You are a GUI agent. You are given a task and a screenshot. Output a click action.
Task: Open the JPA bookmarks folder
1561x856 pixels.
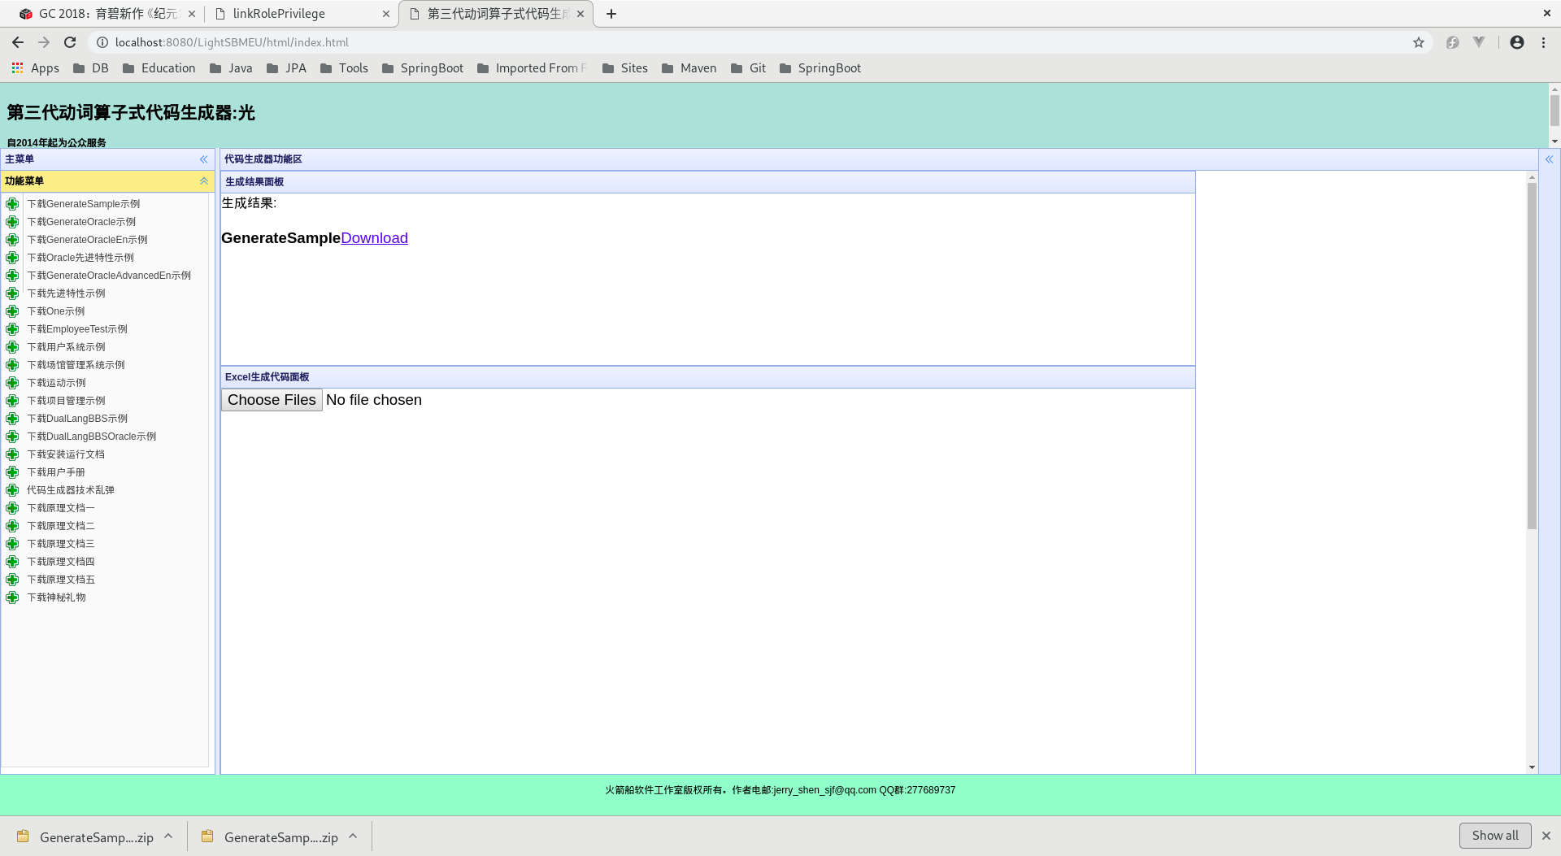(x=287, y=68)
